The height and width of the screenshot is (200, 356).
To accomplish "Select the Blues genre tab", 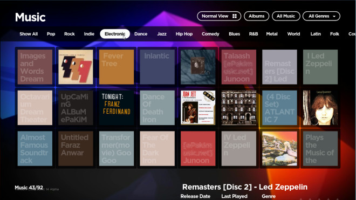I will coord(234,34).
